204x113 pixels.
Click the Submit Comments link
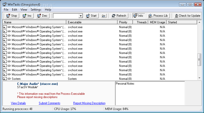point(49,103)
